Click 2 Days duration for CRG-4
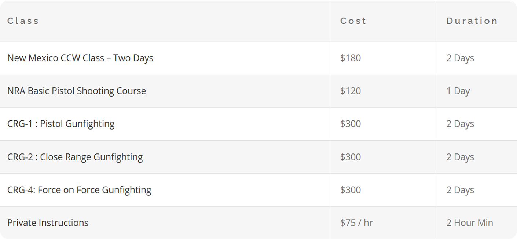Viewport: 517px width, 239px height. point(460,190)
